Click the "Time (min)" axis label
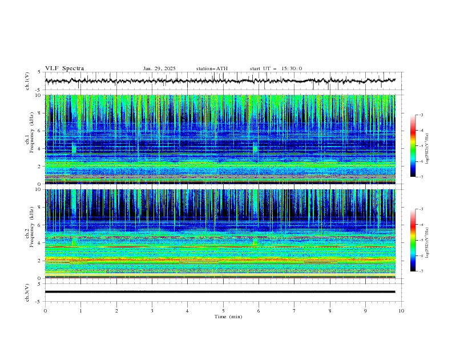 click(228, 316)
